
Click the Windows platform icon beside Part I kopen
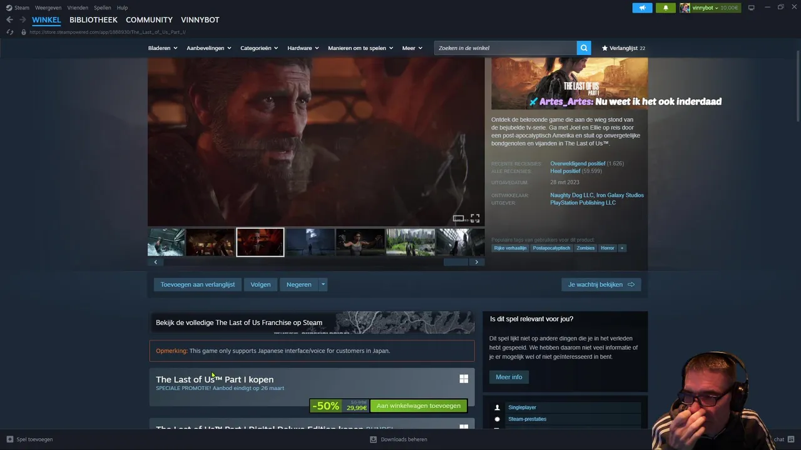point(464,379)
